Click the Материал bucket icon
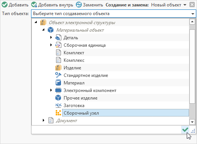The width and height of the screenshot is (197, 144). 58,83
